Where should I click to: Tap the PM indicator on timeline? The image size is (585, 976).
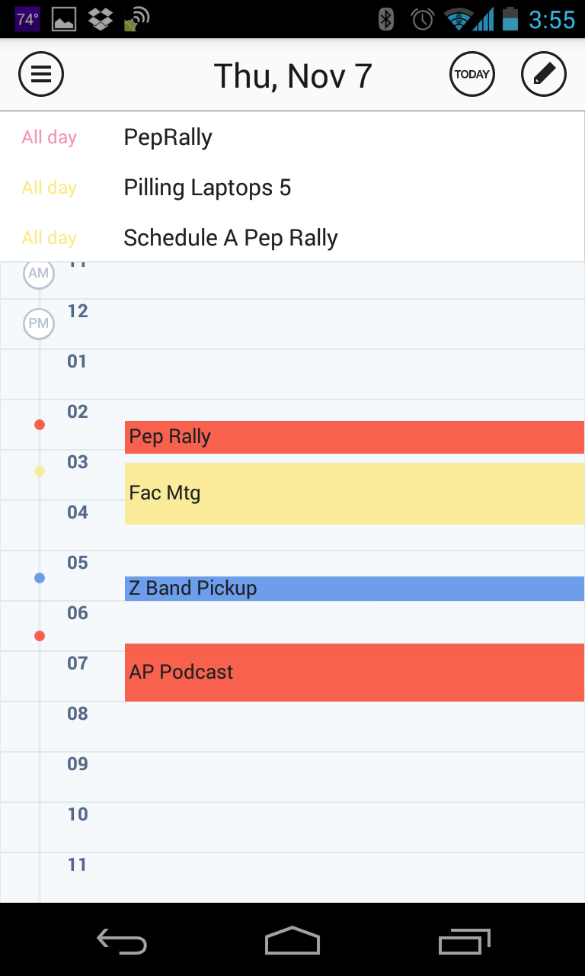(x=39, y=323)
